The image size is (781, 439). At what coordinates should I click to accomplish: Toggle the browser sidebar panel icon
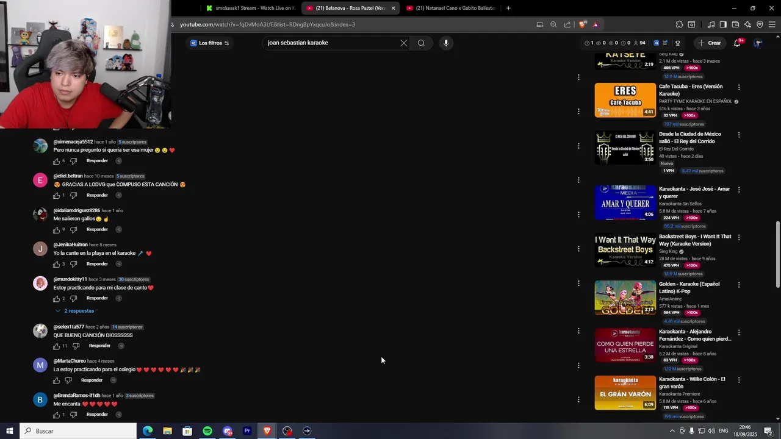(723, 24)
